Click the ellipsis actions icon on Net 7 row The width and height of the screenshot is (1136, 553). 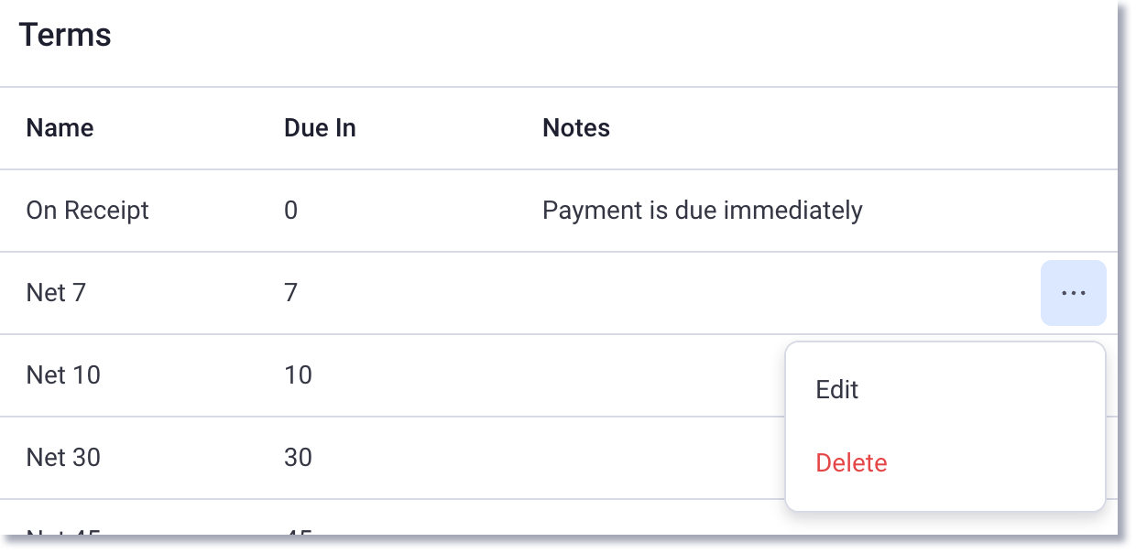click(x=1073, y=292)
